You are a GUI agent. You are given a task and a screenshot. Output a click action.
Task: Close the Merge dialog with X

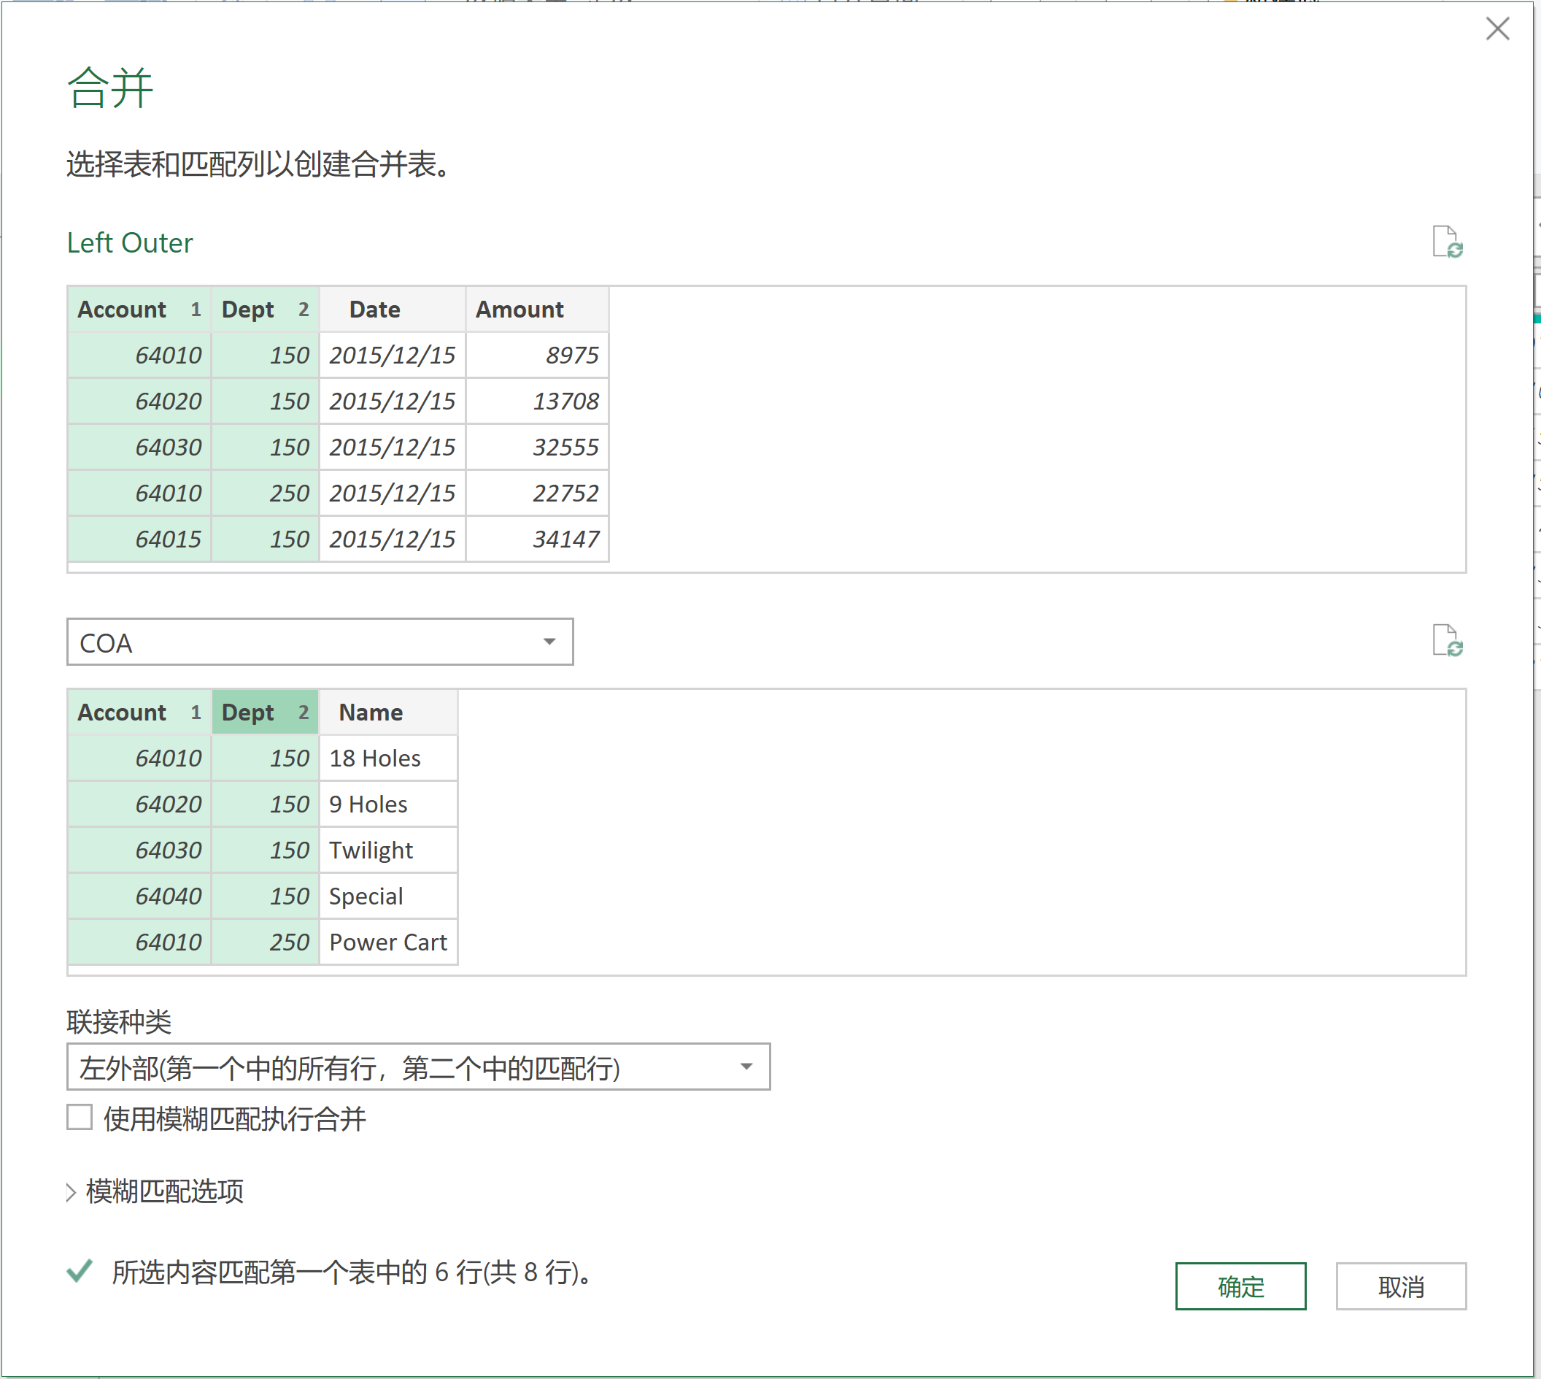1496,28
